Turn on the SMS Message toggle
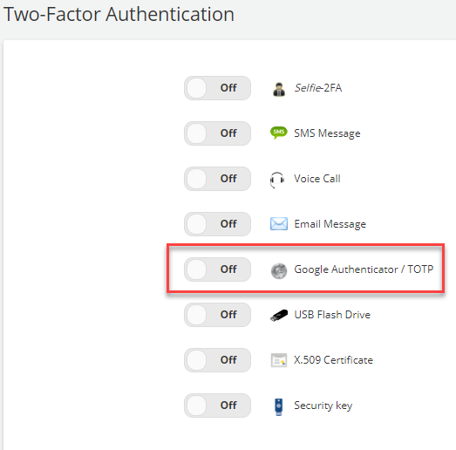 tap(217, 133)
